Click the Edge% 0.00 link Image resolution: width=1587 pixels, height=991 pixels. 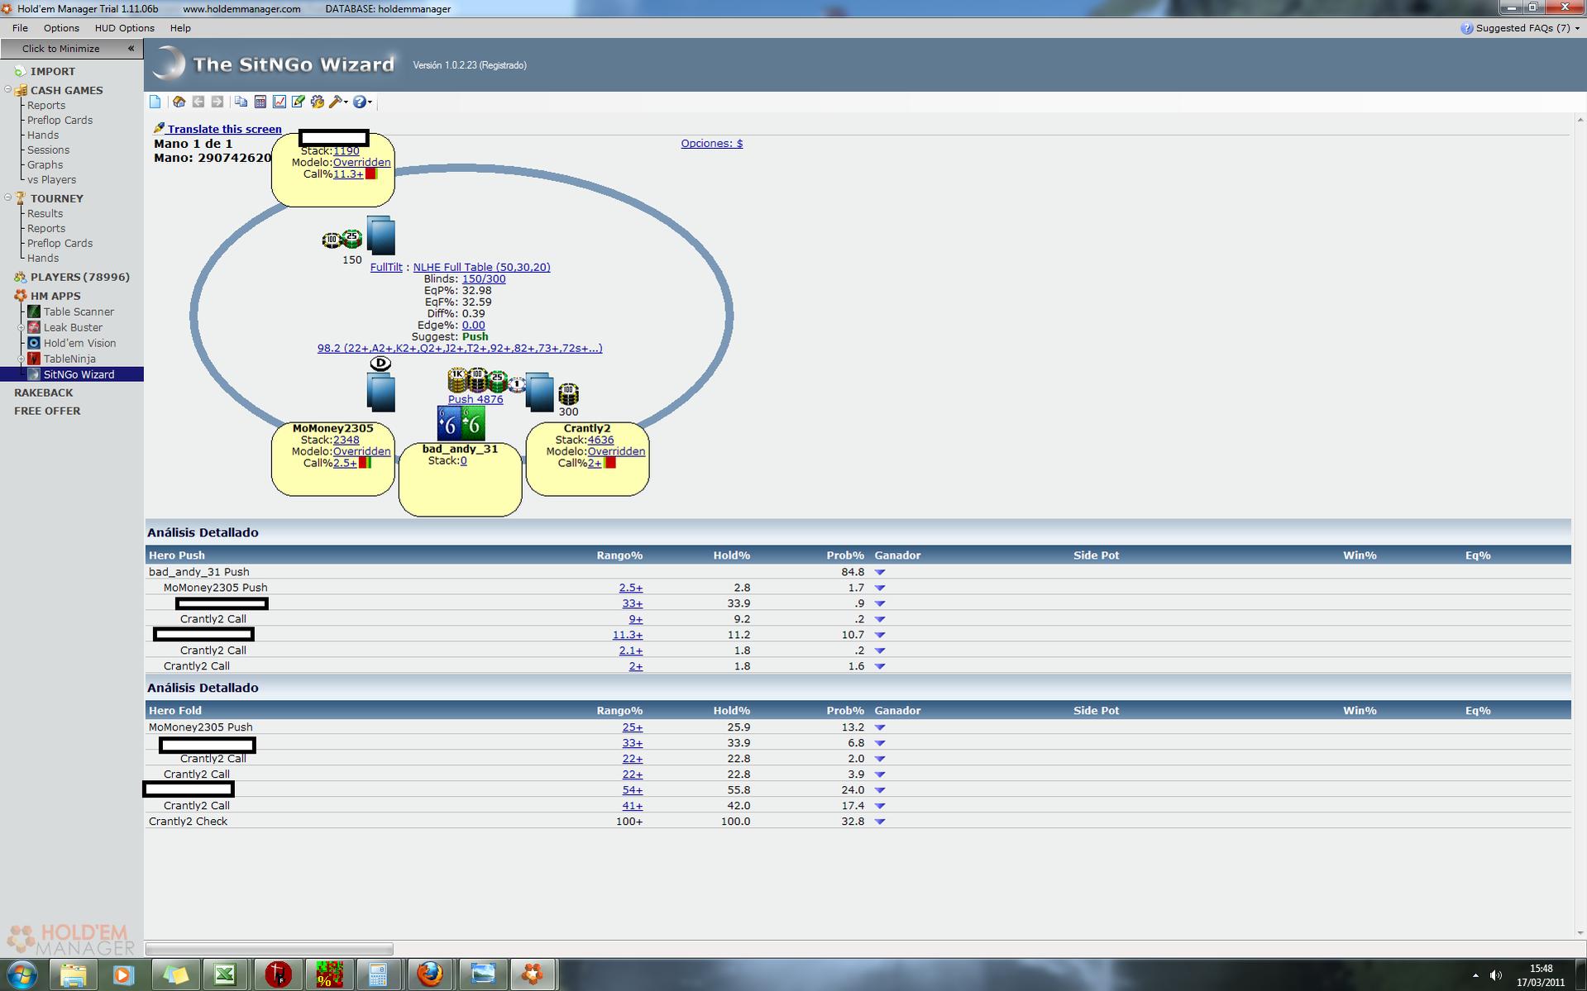pos(473,325)
